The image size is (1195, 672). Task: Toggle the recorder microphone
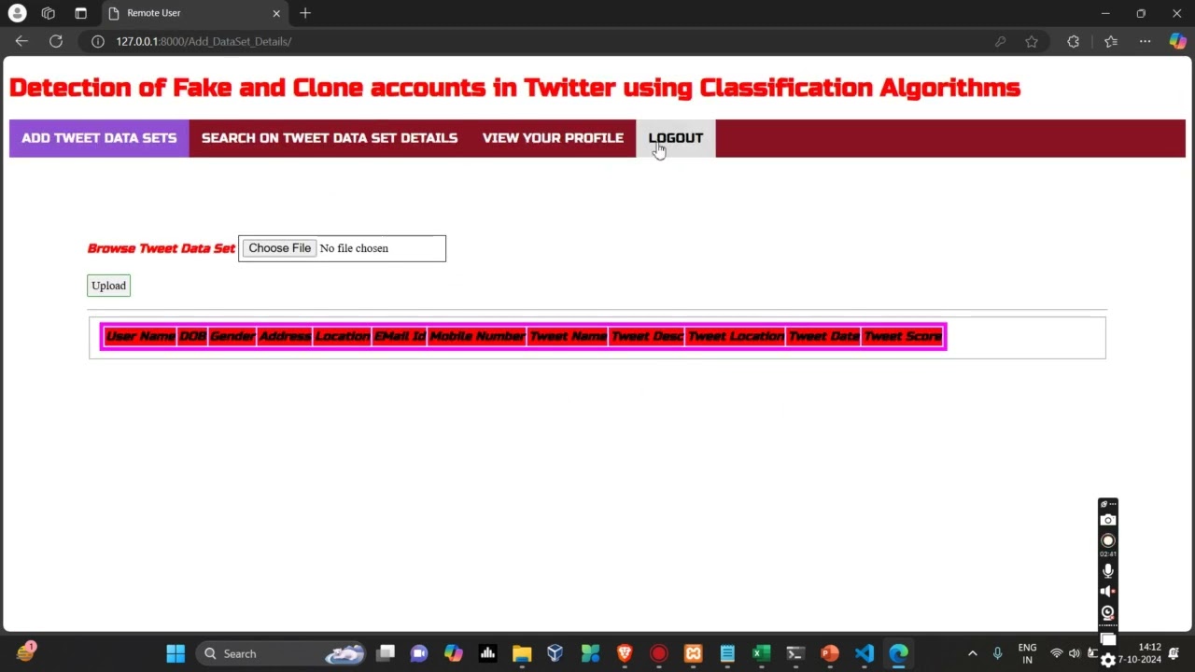pyautogui.click(x=1108, y=570)
